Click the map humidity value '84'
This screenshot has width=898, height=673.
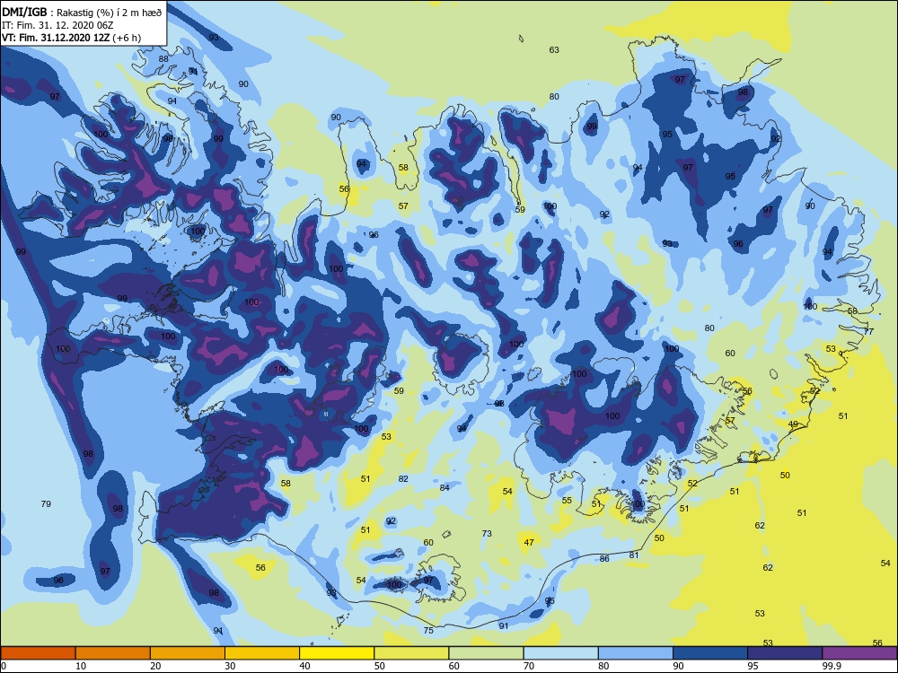click(x=445, y=487)
